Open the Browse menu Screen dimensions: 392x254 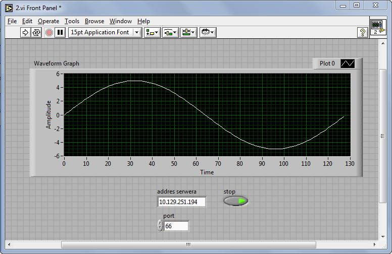tap(94, 21)
